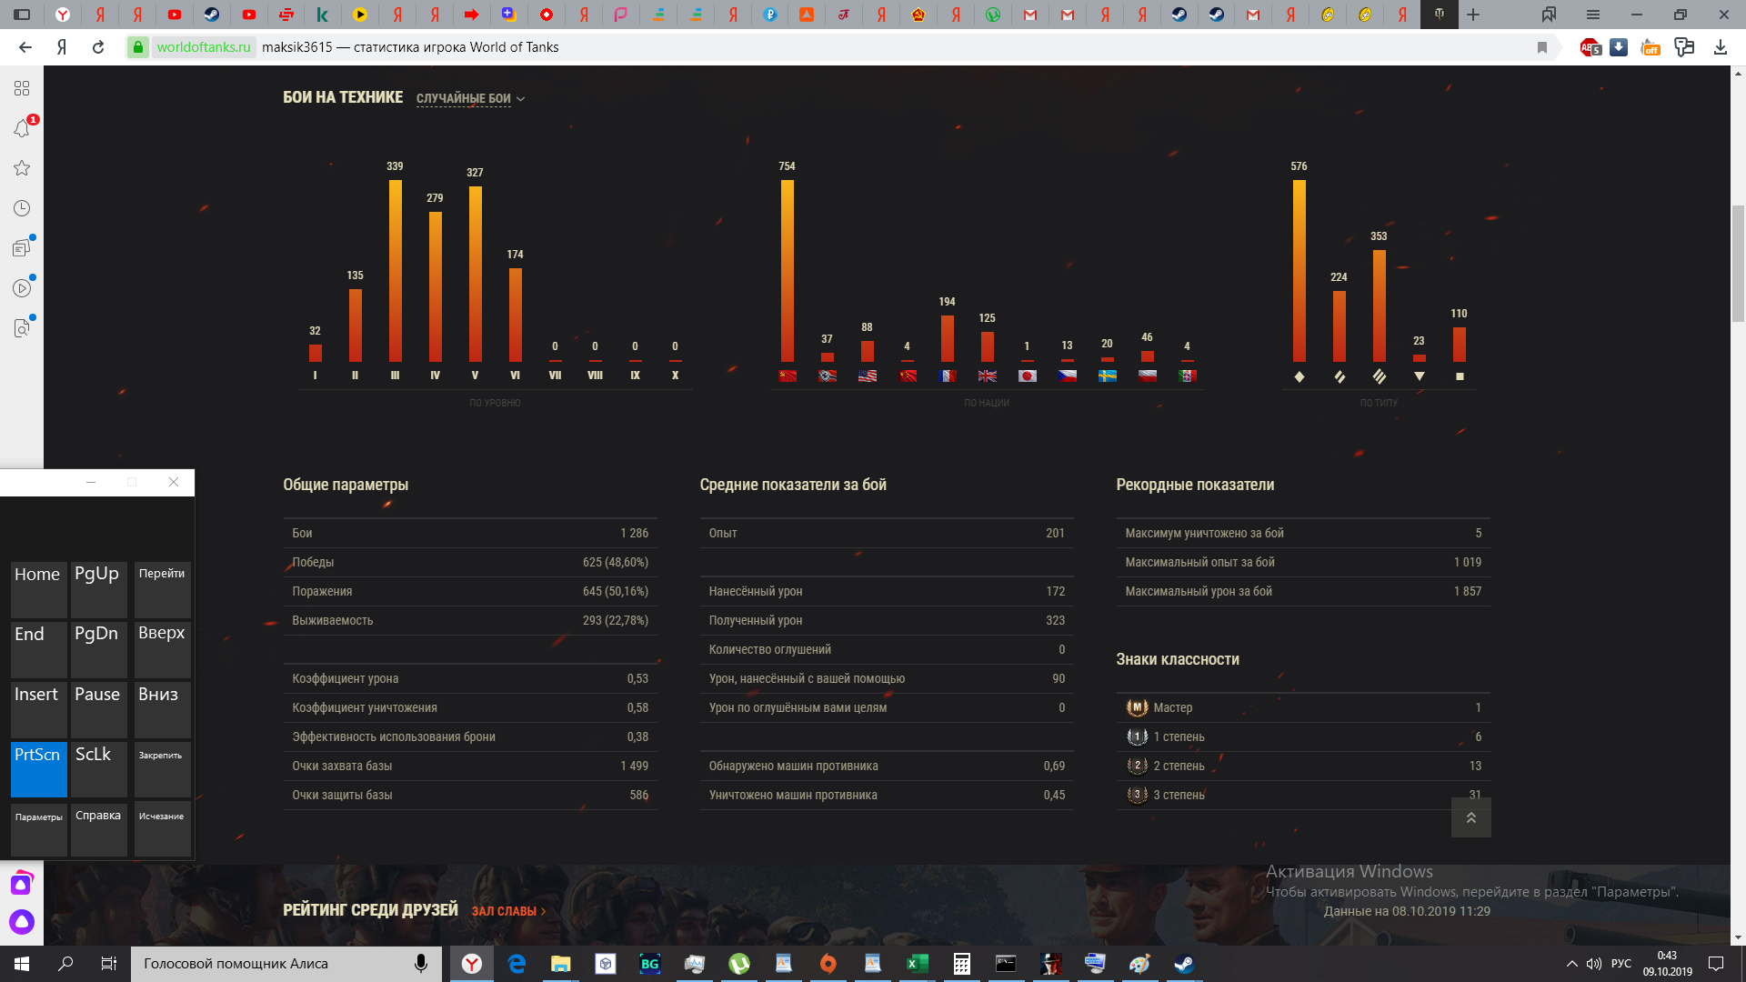
Task: Open the ЗАЛ СЛАВЫ link
Action: pos(508,911)
